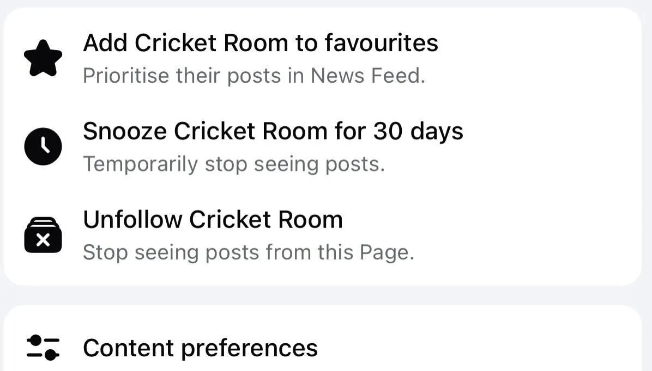Click the word "Prioritise" under favourites option

tap(126, 76)
